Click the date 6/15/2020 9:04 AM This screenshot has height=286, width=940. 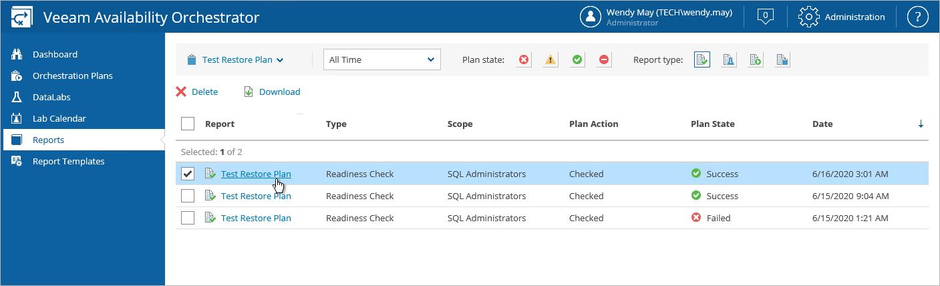tap(850, 196)
